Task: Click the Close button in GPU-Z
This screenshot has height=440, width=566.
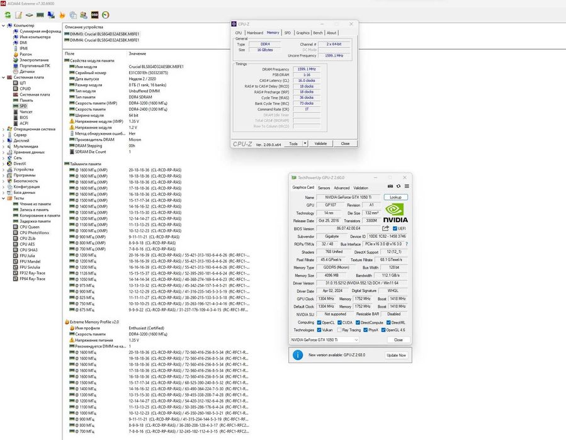Action: point(398,340)
